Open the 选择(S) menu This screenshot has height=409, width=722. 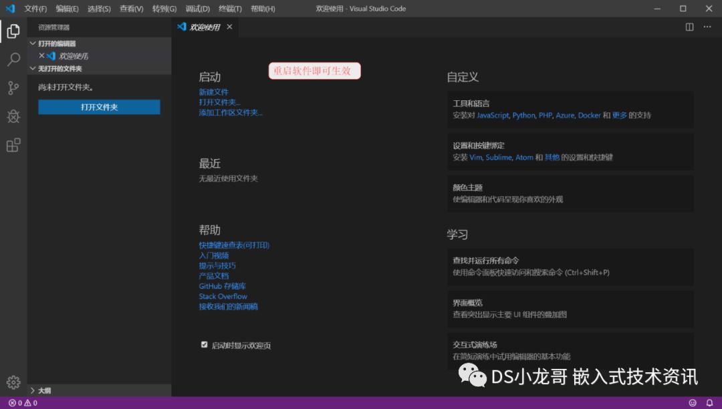99,9
